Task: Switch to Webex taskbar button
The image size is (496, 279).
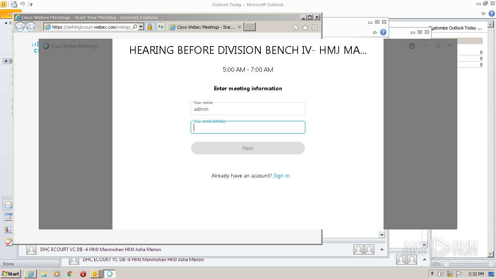Action: [x=110, y=274]
